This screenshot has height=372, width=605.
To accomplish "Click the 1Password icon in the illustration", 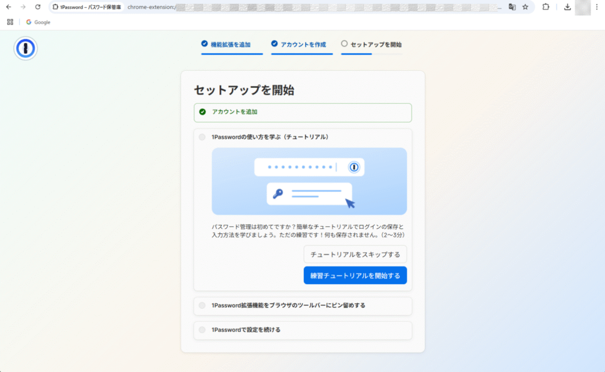I will pyautogui.click(x=354, y=167).
